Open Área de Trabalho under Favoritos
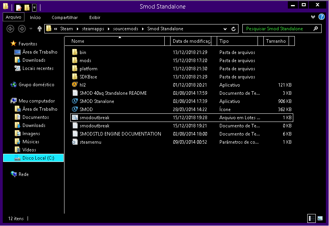Screen dimensions: 329x226 pyautogui.click(x=40, y=52)
